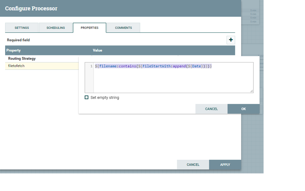Click line number 1 in editor gutter
Viewport: 305px width, 191px height.
point(91,66)
